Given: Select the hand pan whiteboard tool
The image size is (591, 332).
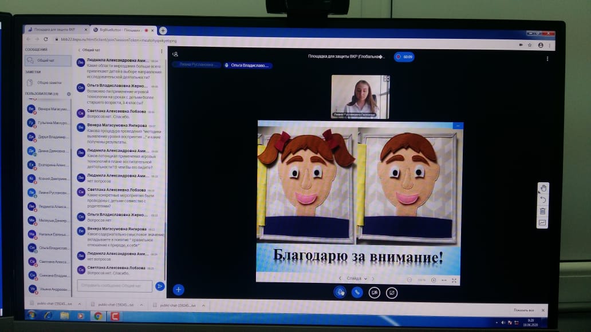Looking at the screenshot, I should [x=543, y=188].
